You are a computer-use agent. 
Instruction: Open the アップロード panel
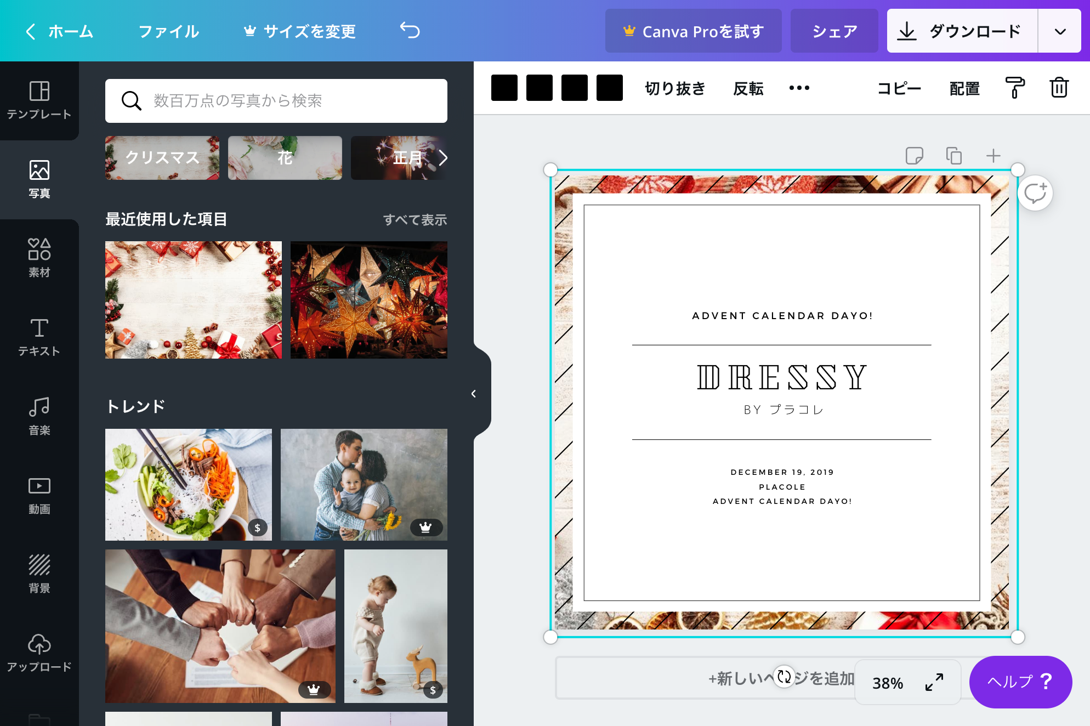click(39, 651)
